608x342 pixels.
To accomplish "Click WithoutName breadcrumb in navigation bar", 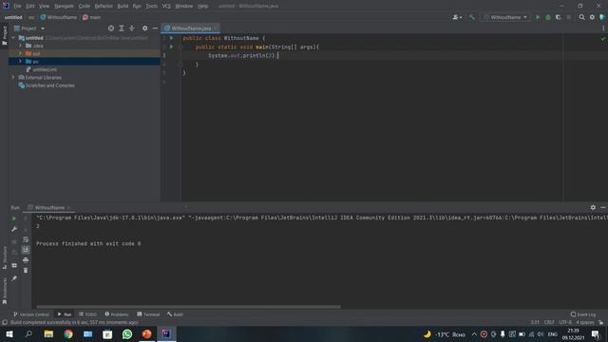I will 59,17.
